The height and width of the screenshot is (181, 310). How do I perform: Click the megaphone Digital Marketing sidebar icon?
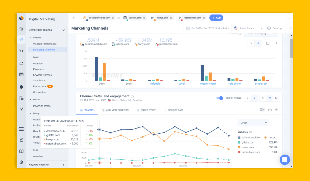(x=21, y=40)
